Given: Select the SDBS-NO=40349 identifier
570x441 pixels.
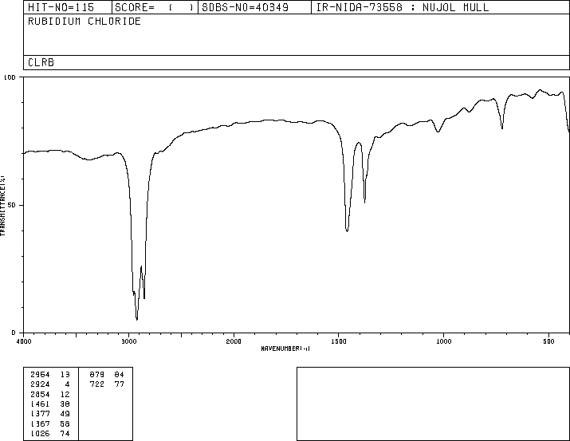Looking at the screenshot, I should click(x=245, y=7).
